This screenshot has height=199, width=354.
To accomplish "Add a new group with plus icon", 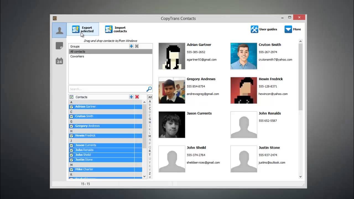I will [131, 46].
